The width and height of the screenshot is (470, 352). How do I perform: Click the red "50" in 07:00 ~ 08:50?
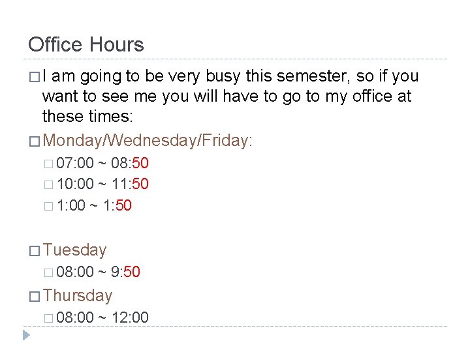click(140, 163)
